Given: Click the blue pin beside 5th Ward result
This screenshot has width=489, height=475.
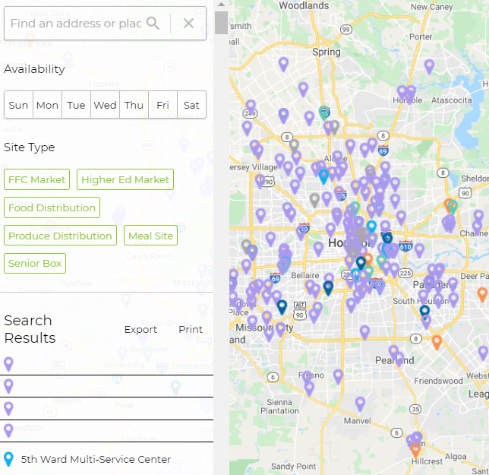Looking at the screenshot, I should (8, 459).
